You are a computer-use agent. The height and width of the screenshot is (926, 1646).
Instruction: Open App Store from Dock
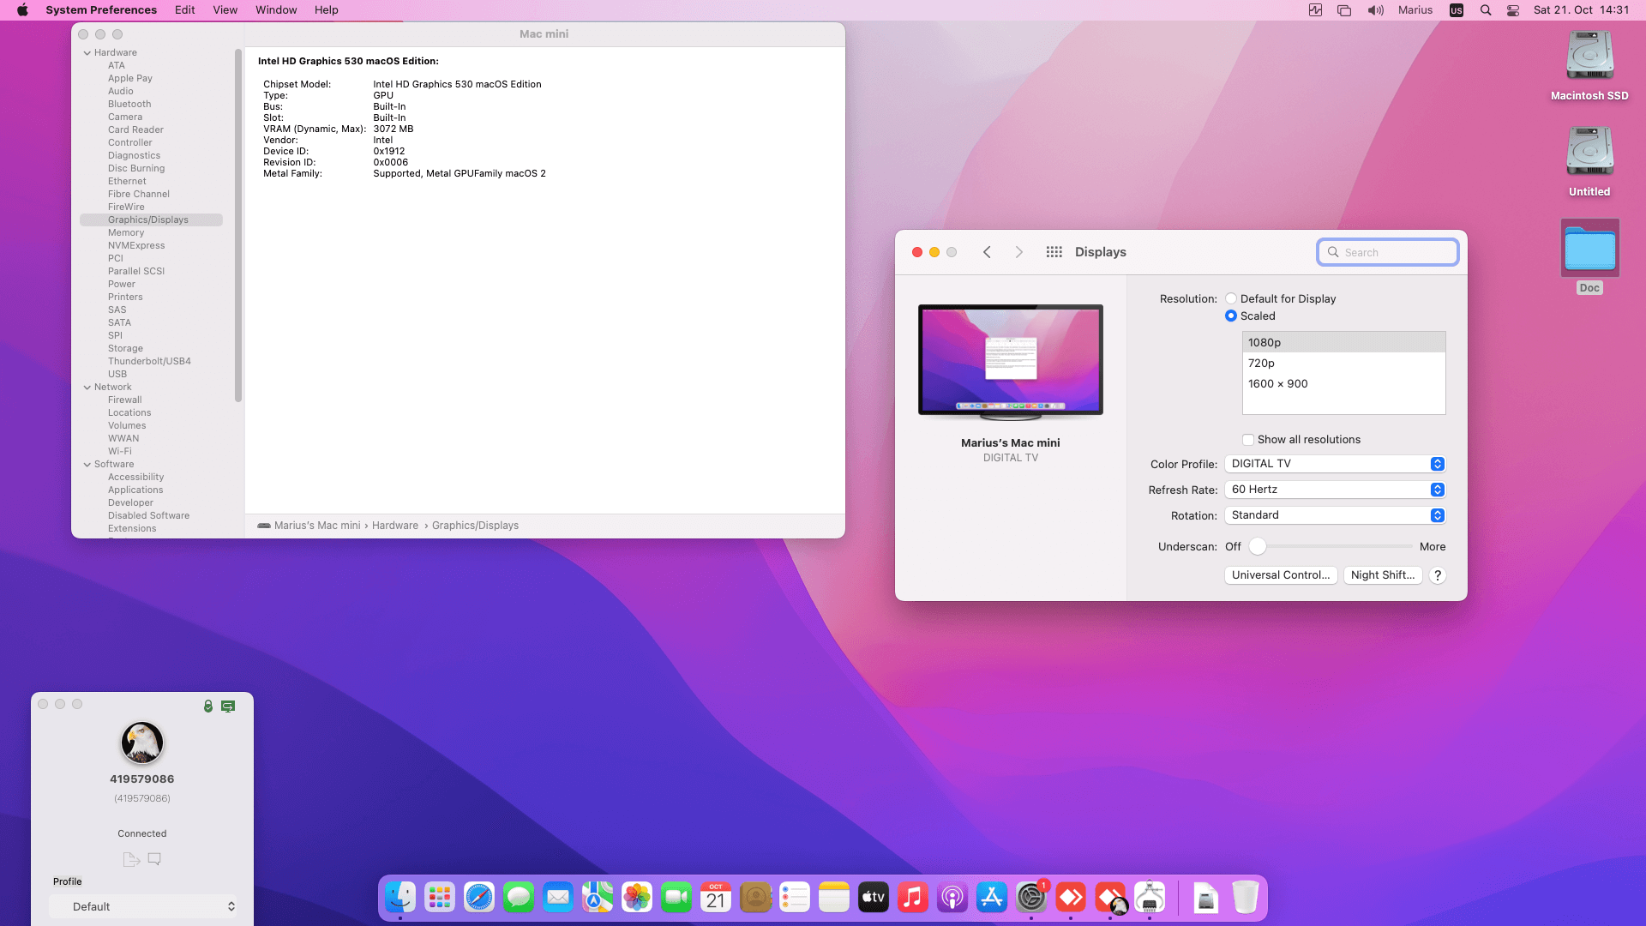click(992, 898)
